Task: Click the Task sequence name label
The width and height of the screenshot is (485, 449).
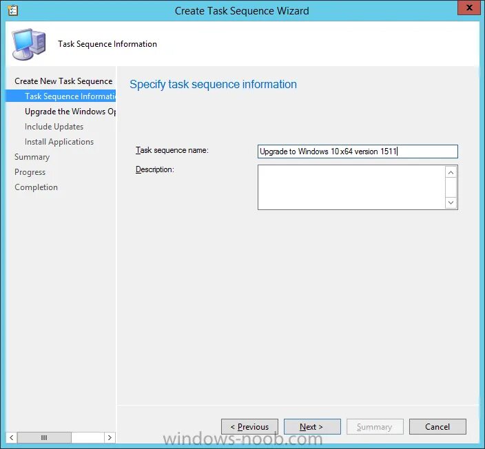Action: [x=172, y=150]
